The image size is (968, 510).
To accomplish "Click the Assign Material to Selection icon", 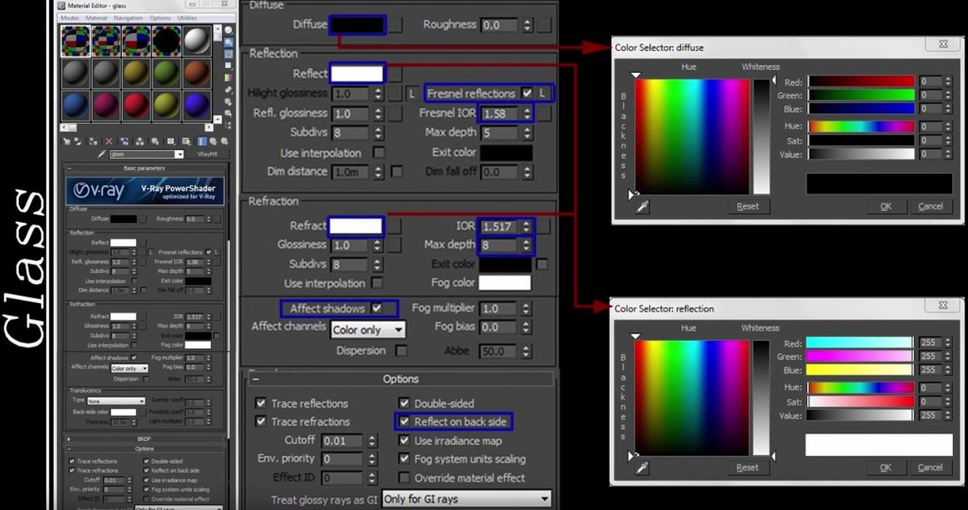I will [94, 141].
